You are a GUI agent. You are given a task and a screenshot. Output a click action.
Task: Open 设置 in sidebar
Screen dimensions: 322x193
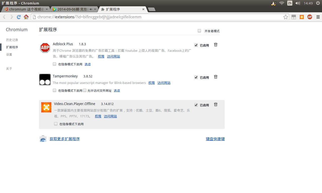[x=9, y=55]
